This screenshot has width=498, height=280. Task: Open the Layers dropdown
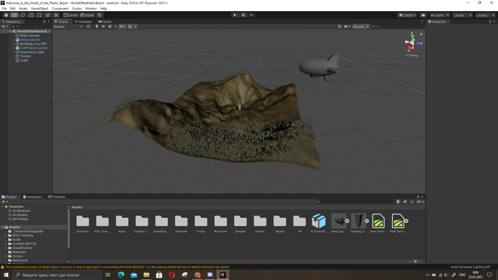tap(462, 15)
